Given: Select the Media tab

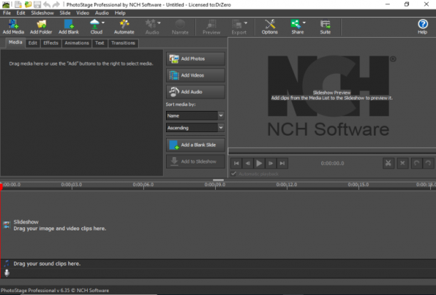Looking at the screenshot, I should click(x=15, y=43).
